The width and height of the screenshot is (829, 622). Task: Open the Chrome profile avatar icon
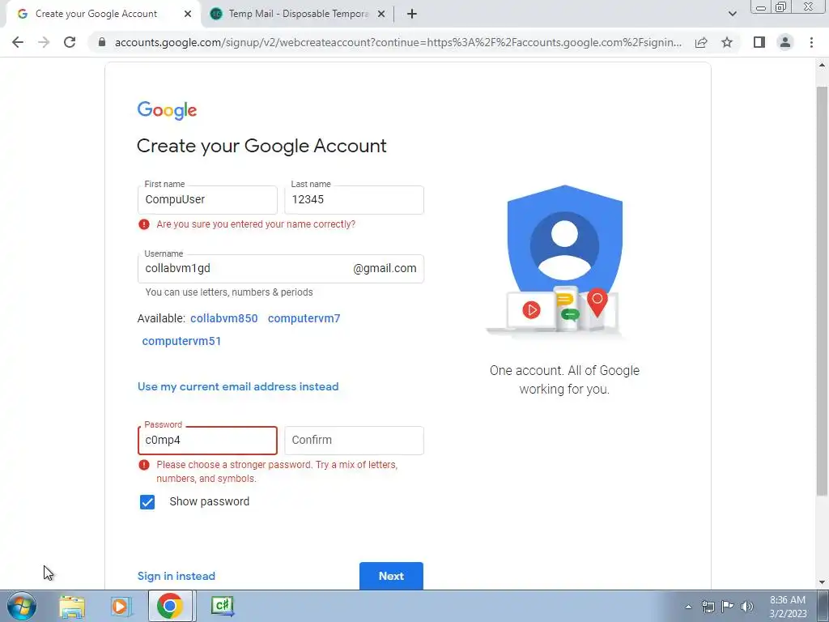(785, 42)
